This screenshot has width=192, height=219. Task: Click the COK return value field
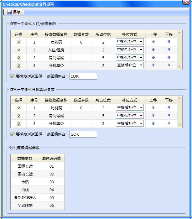pyautogui.click(x=83, y=76)
